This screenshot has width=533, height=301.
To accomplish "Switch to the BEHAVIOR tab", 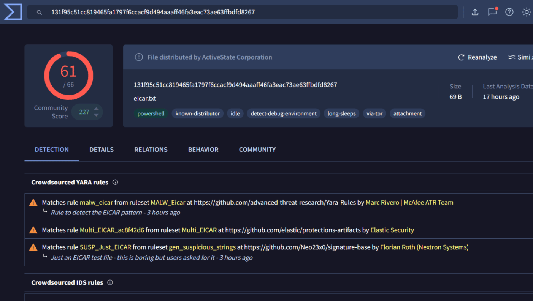I will point(203,150).
